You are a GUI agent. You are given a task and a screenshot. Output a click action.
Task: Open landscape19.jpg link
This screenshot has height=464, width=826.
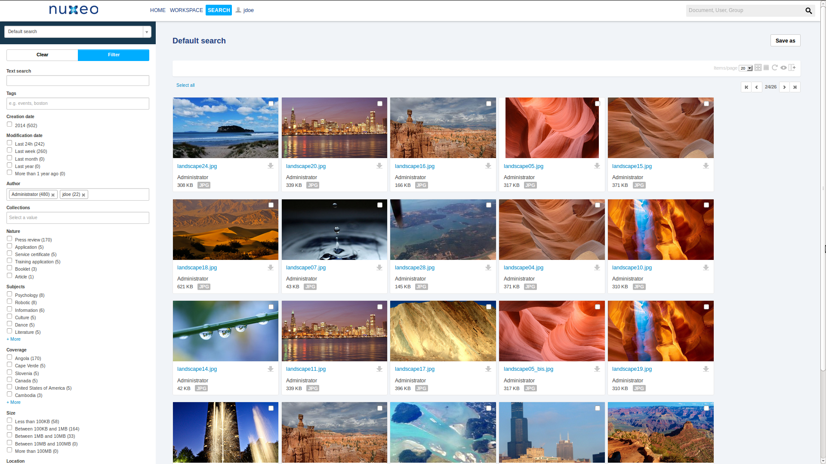click(632, 369)
